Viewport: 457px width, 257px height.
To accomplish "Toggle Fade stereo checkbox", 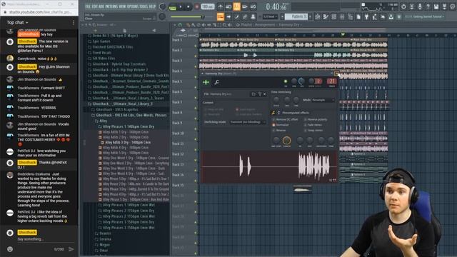I will coord(305,125).
